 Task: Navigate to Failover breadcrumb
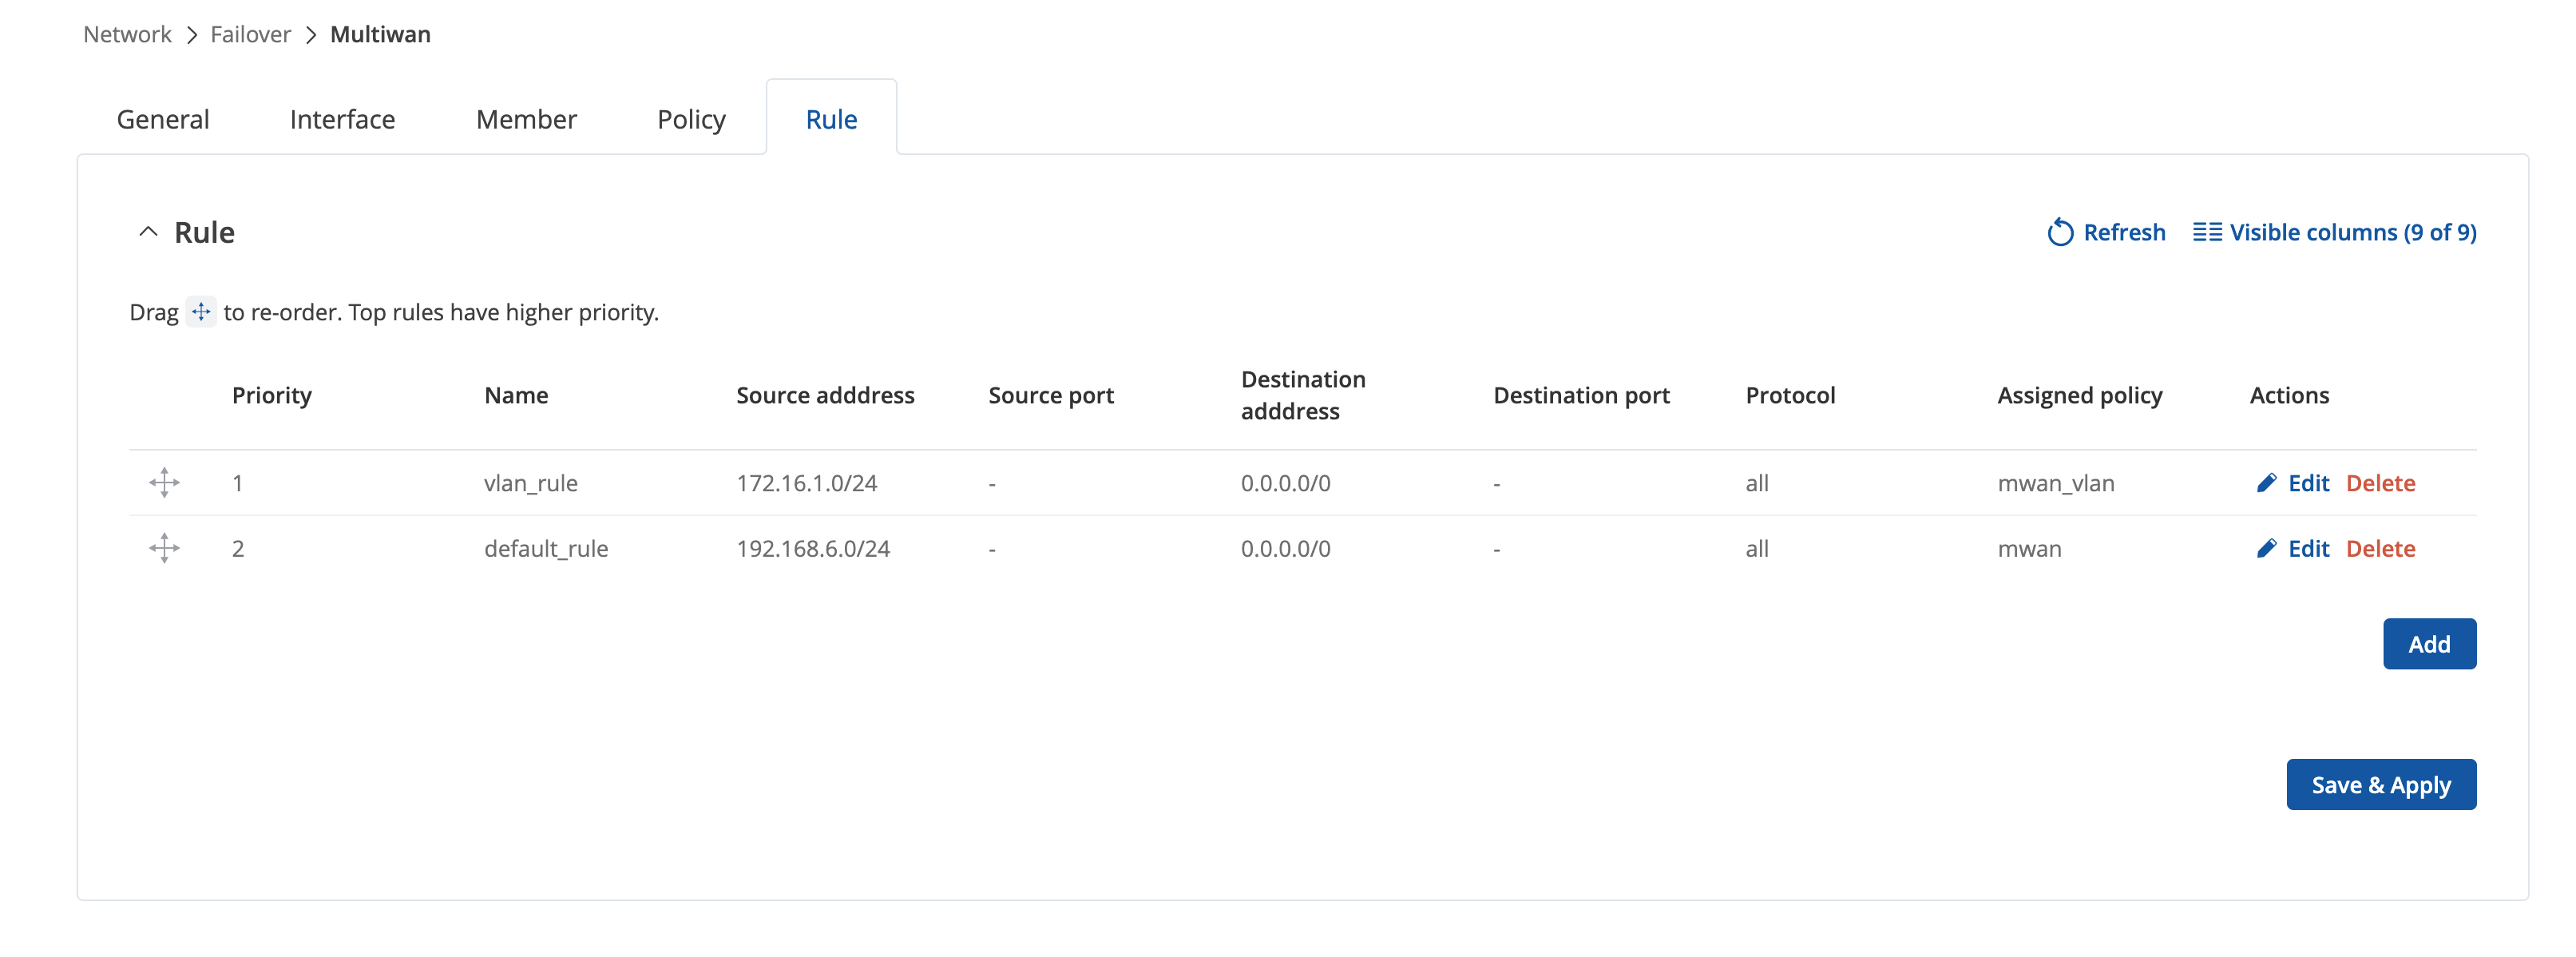click(x=250, y=34)
